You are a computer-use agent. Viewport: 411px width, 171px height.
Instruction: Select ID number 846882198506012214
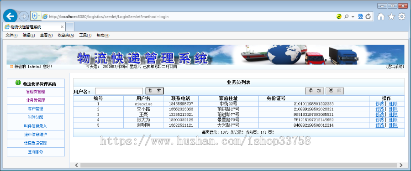314,125
